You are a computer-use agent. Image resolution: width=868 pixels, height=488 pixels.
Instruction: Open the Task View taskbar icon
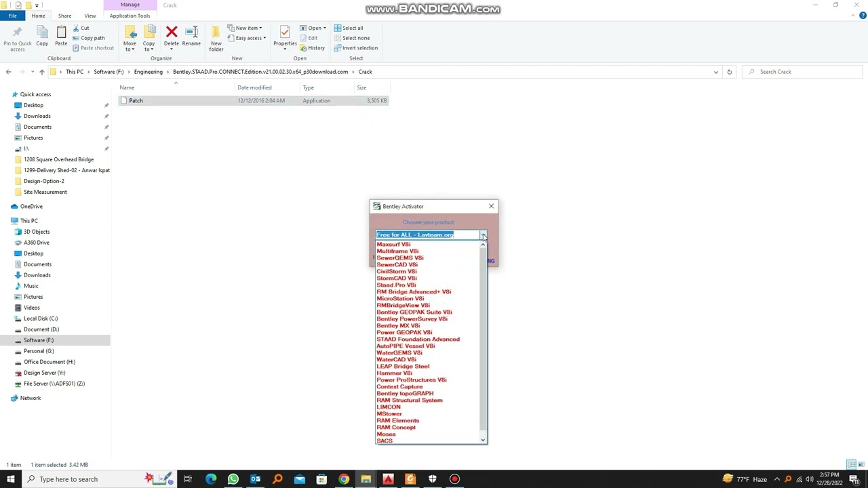coord(188,479)
